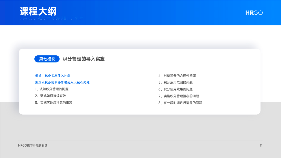
Task: Select item 8、在一段时期进行清零的问题
Action: 180,103
